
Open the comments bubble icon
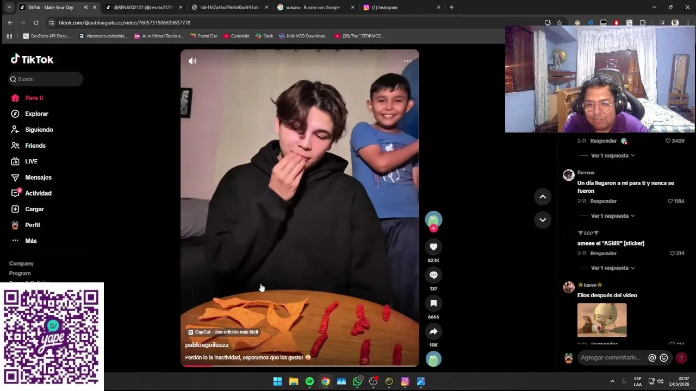[433, 275]
